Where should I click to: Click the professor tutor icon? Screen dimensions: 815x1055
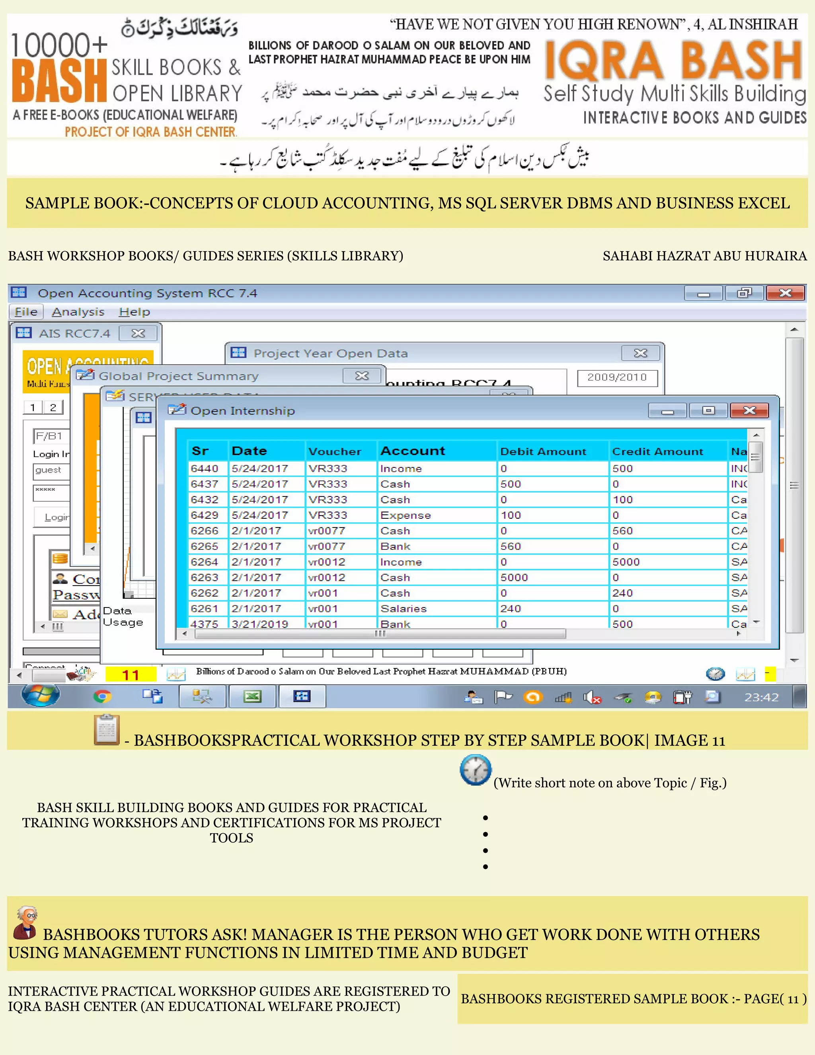[25, 923]
